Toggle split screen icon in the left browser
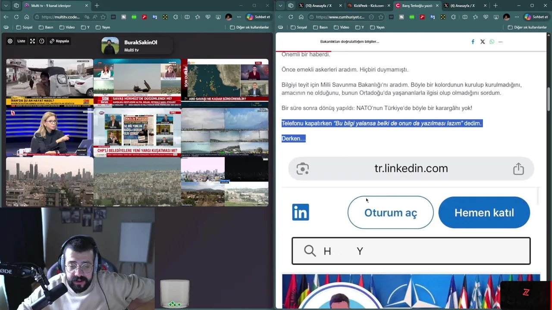This screenshot has width=552, height=310. click(187, 17)
